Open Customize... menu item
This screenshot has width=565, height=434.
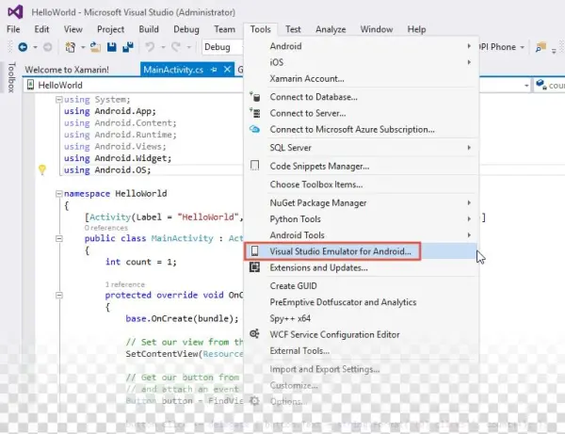362,385
